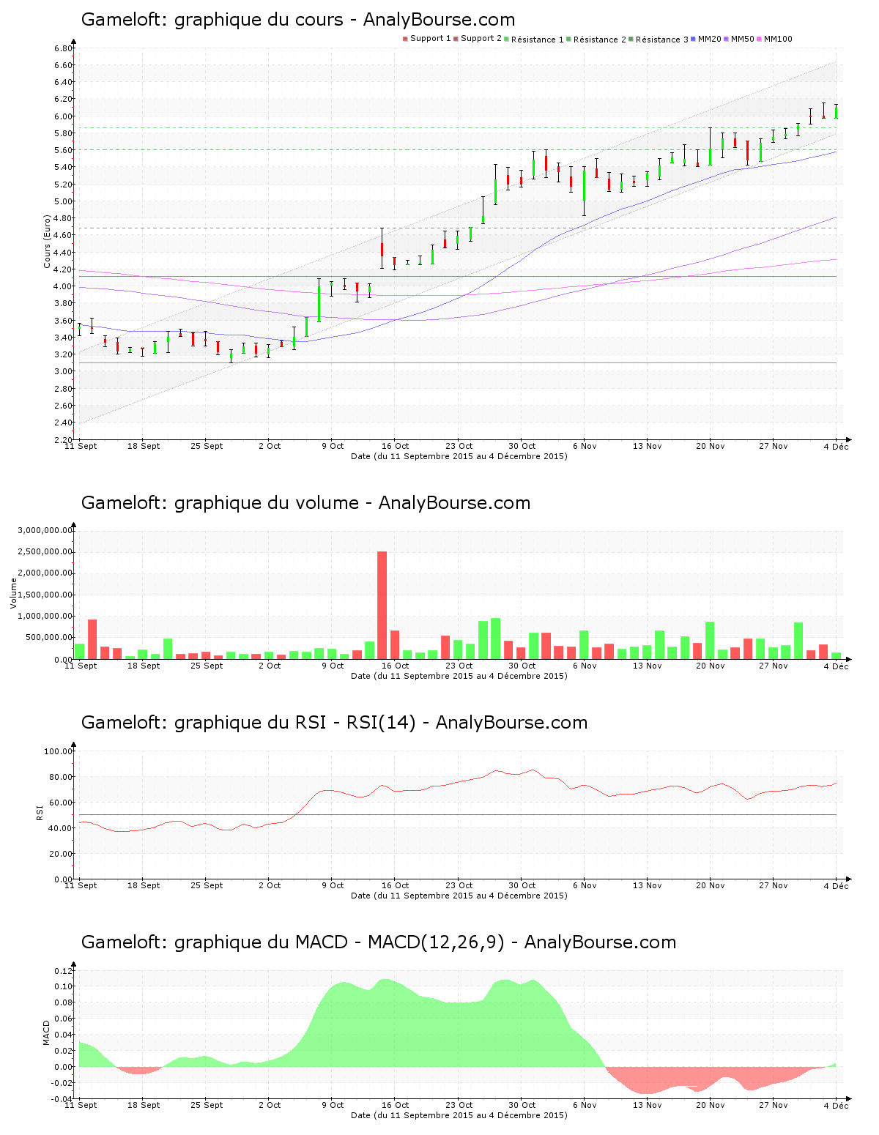The width and height of the screenshot is (879, 1135).
Task: Click the '100.00' value on the RSI axis
Action: (59, 751)
